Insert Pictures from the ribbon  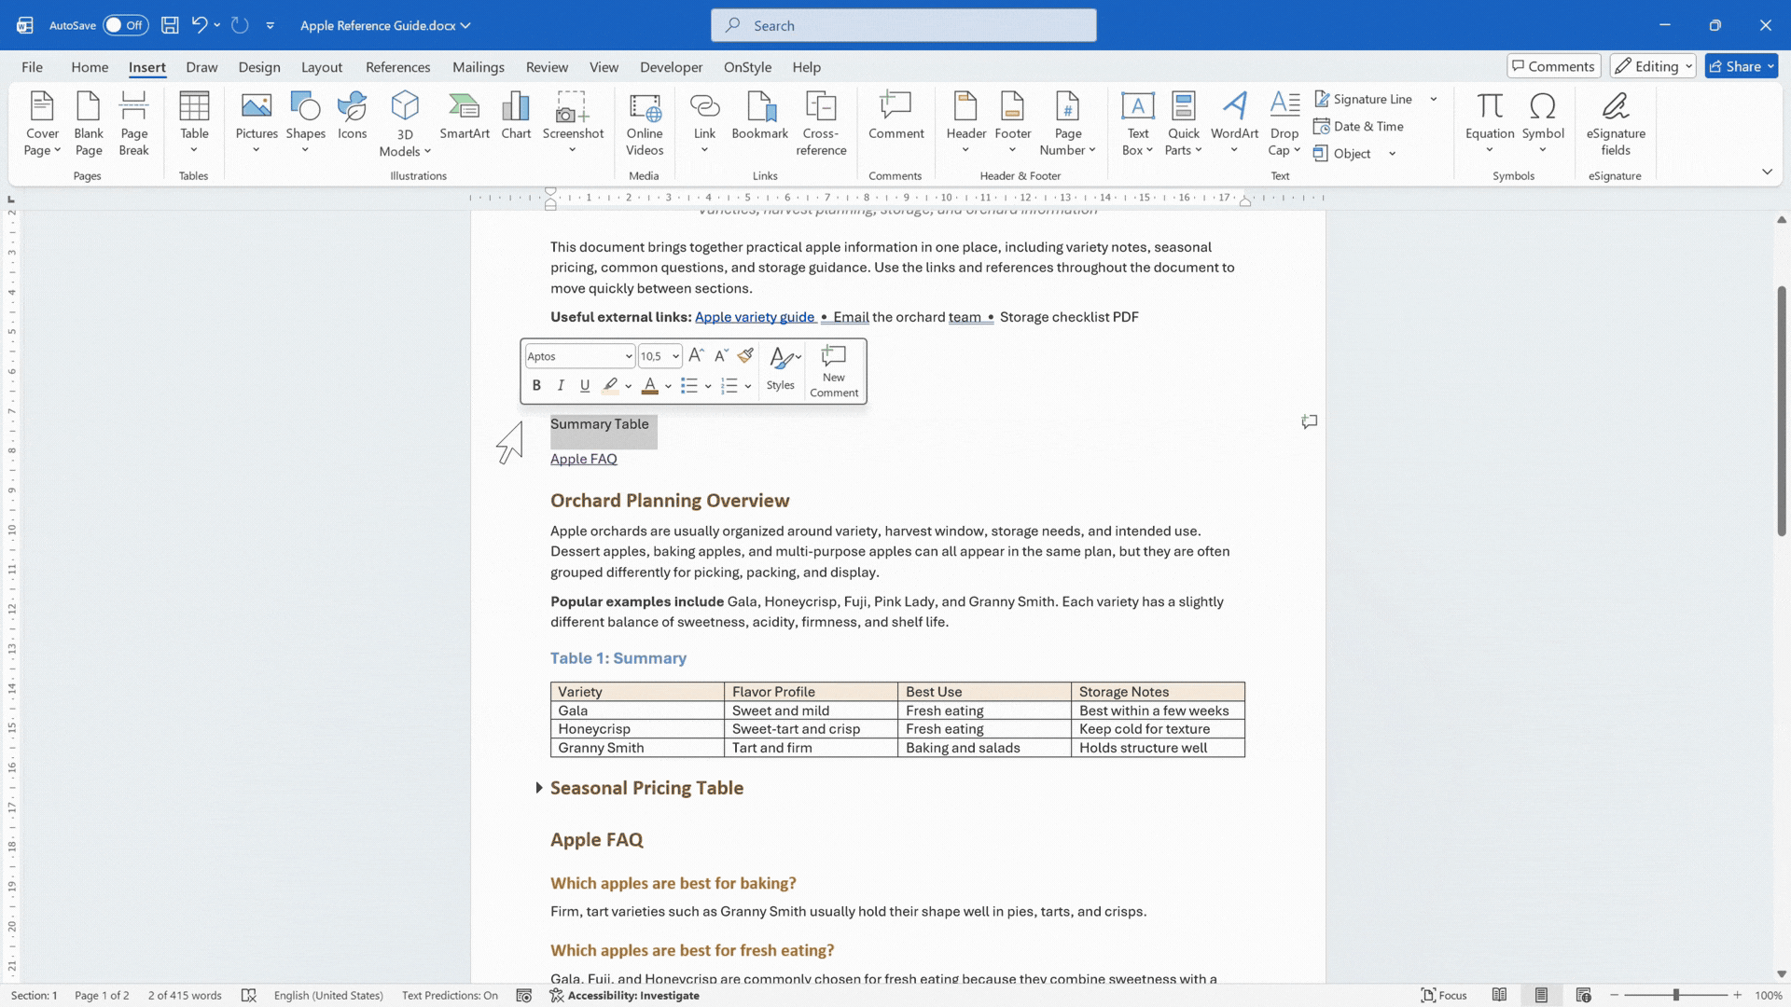click(x=257, y=123)
